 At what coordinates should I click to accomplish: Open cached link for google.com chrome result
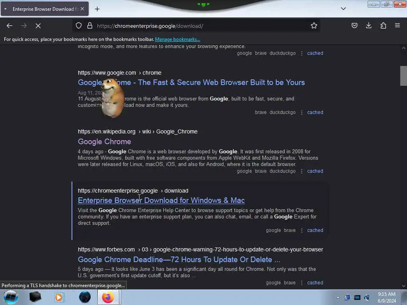(315, 112)
